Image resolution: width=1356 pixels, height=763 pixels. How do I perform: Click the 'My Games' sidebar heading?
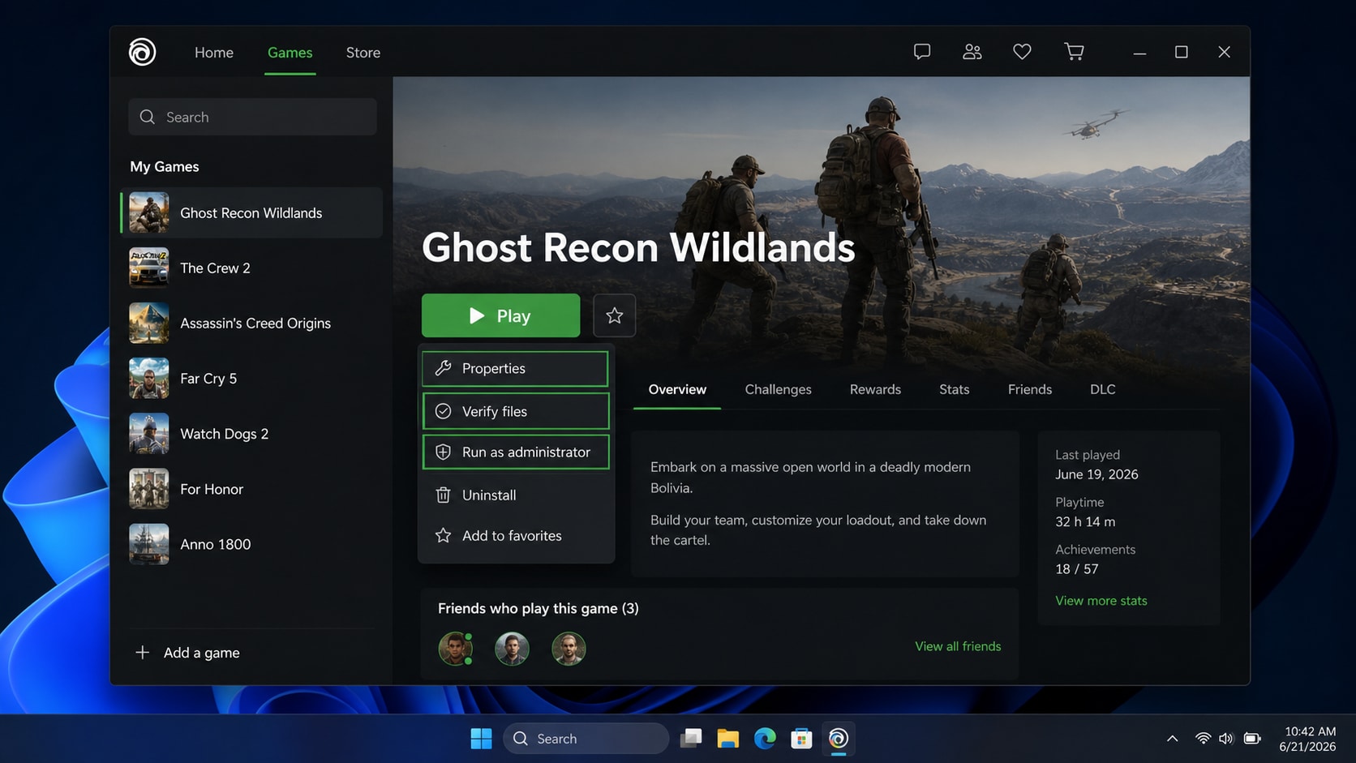tap(165, 166)
